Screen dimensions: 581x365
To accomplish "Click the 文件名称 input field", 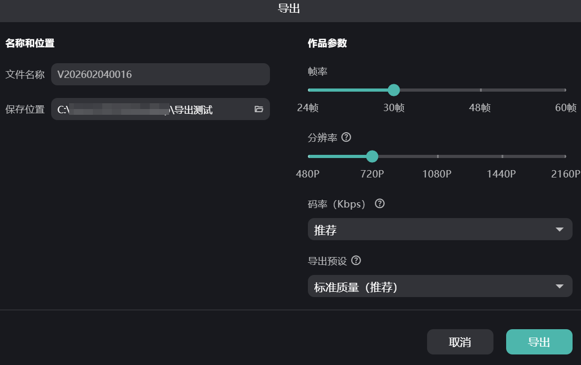I will [160, 74].
